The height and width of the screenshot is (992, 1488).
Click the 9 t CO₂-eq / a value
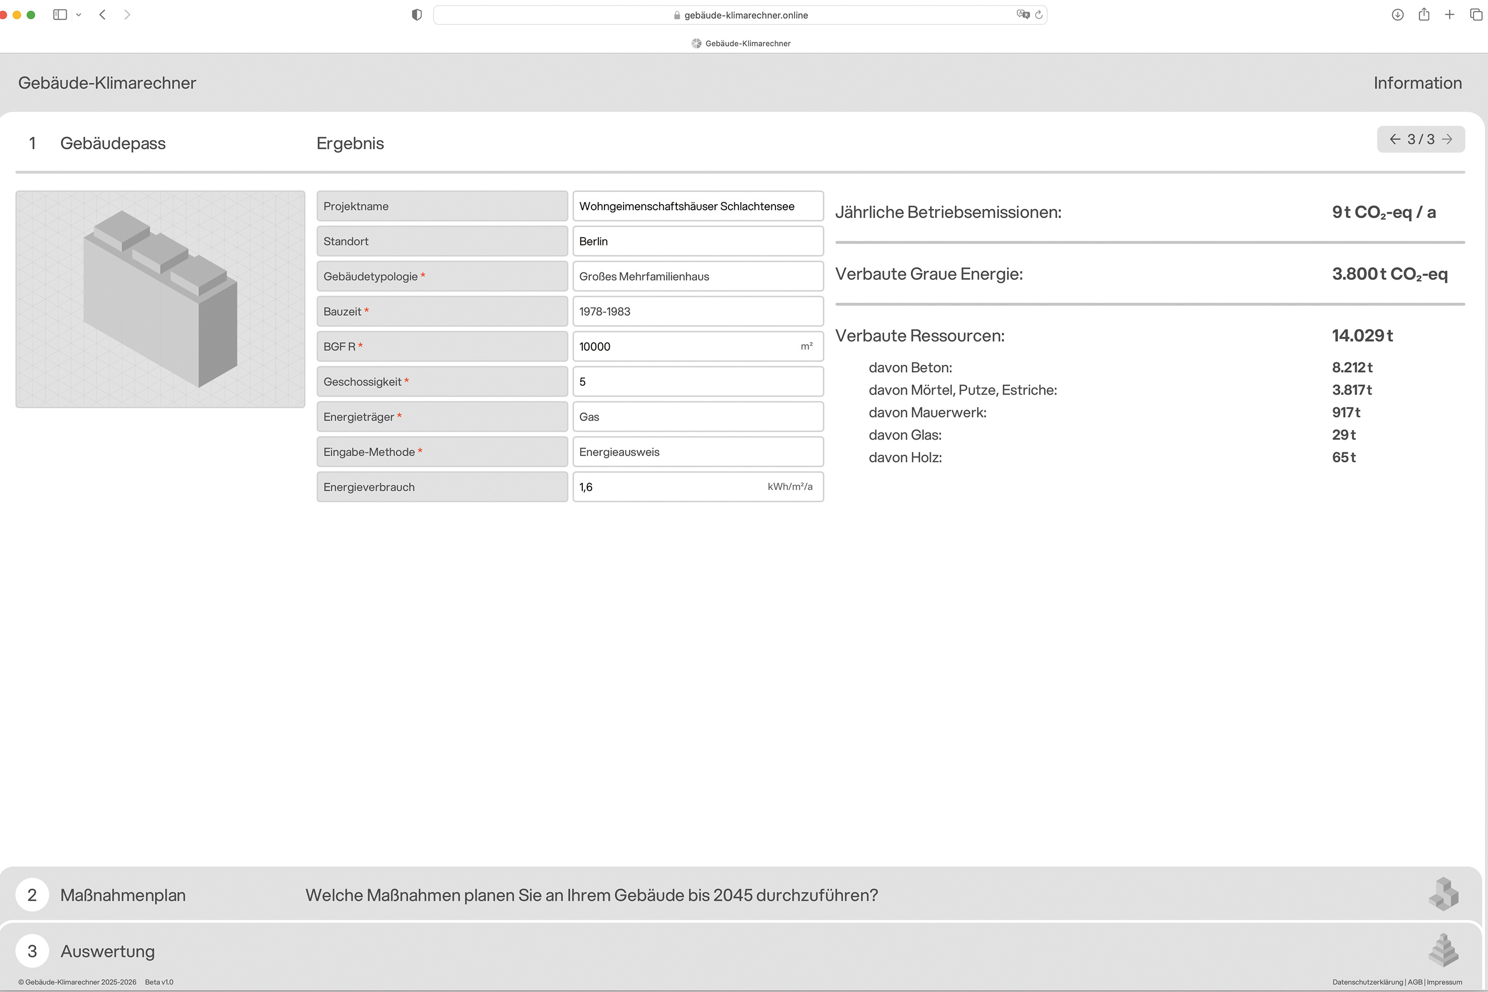pos(1384,212)
